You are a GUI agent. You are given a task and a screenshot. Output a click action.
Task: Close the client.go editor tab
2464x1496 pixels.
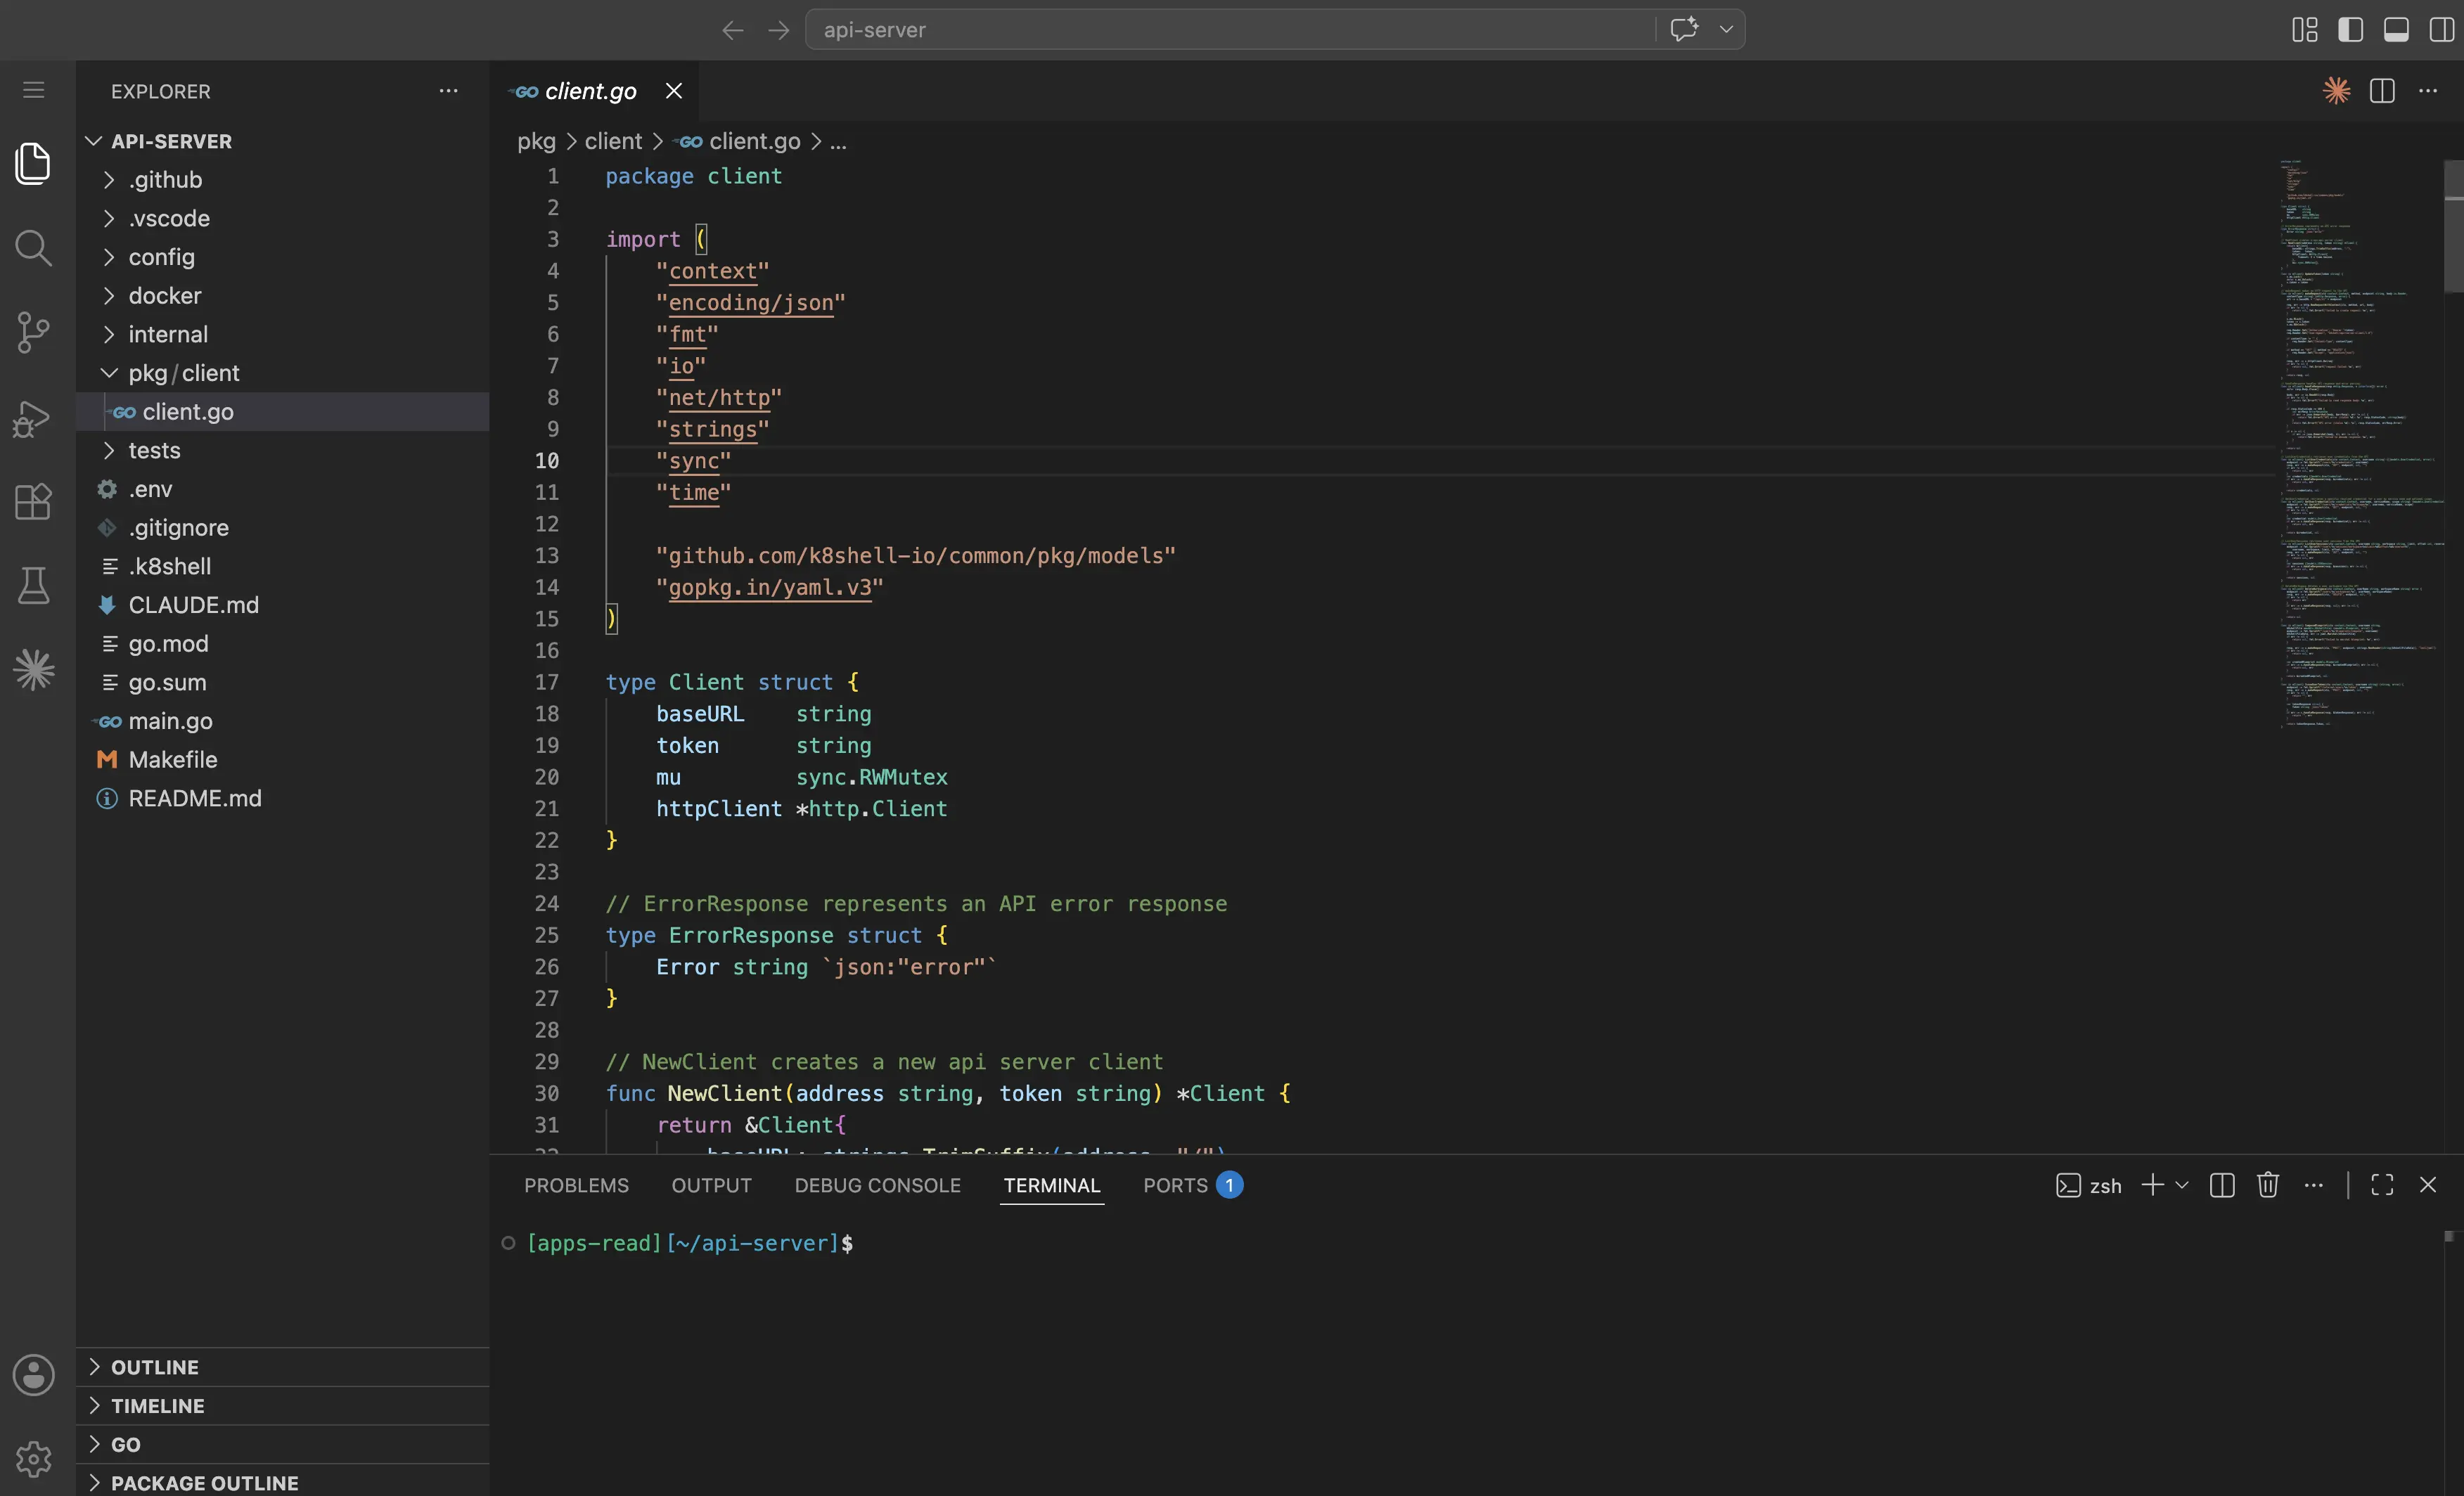click(674, 91)
